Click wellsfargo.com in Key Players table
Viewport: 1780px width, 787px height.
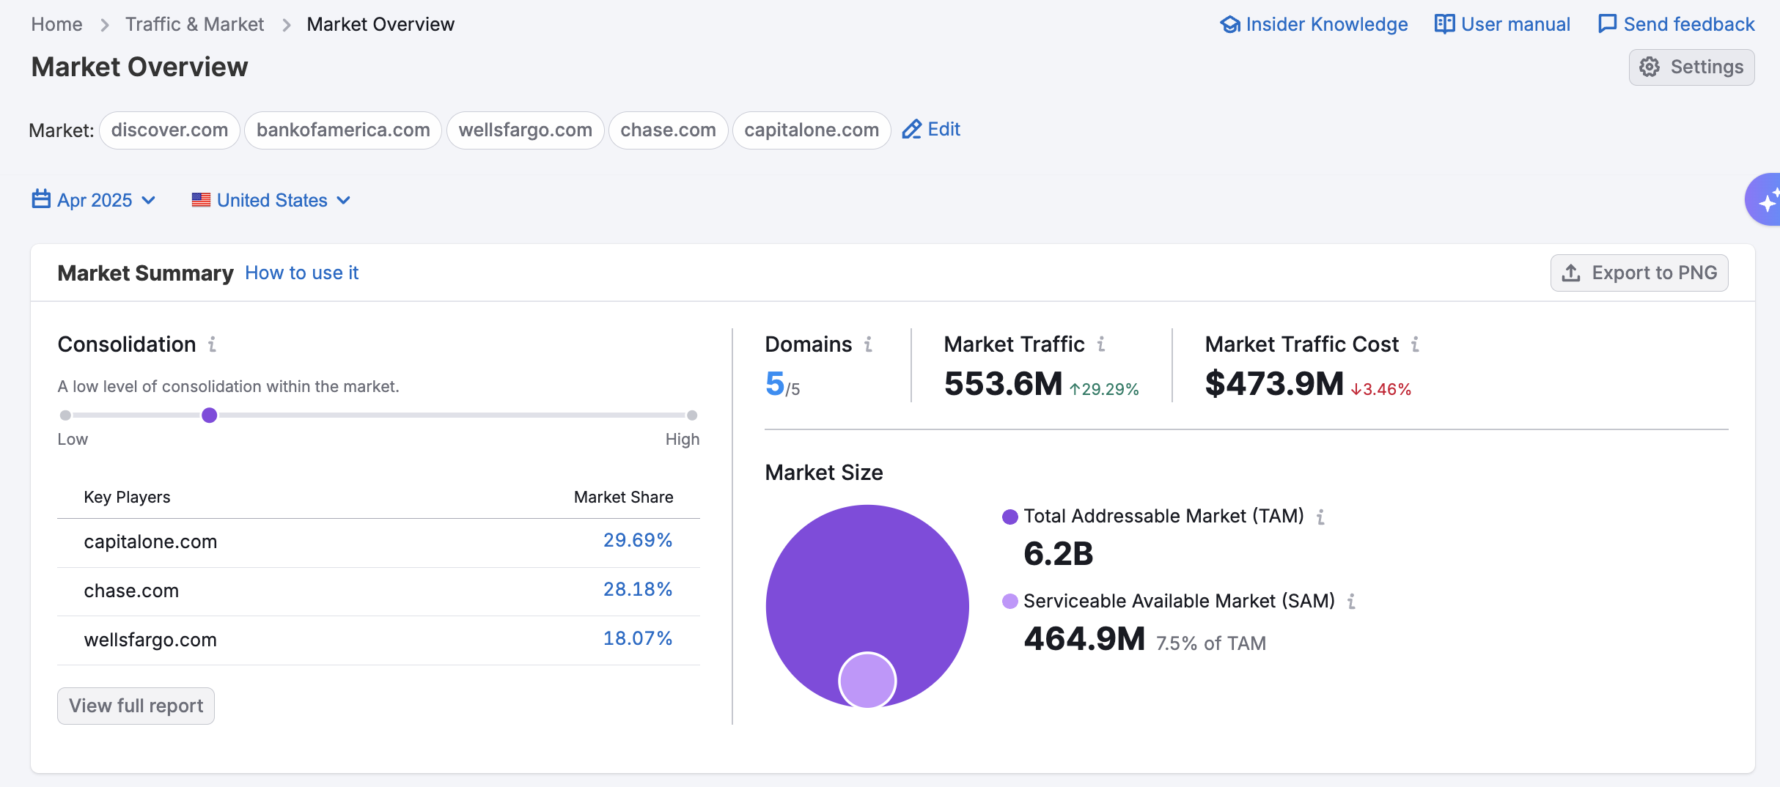coord(150,640)
